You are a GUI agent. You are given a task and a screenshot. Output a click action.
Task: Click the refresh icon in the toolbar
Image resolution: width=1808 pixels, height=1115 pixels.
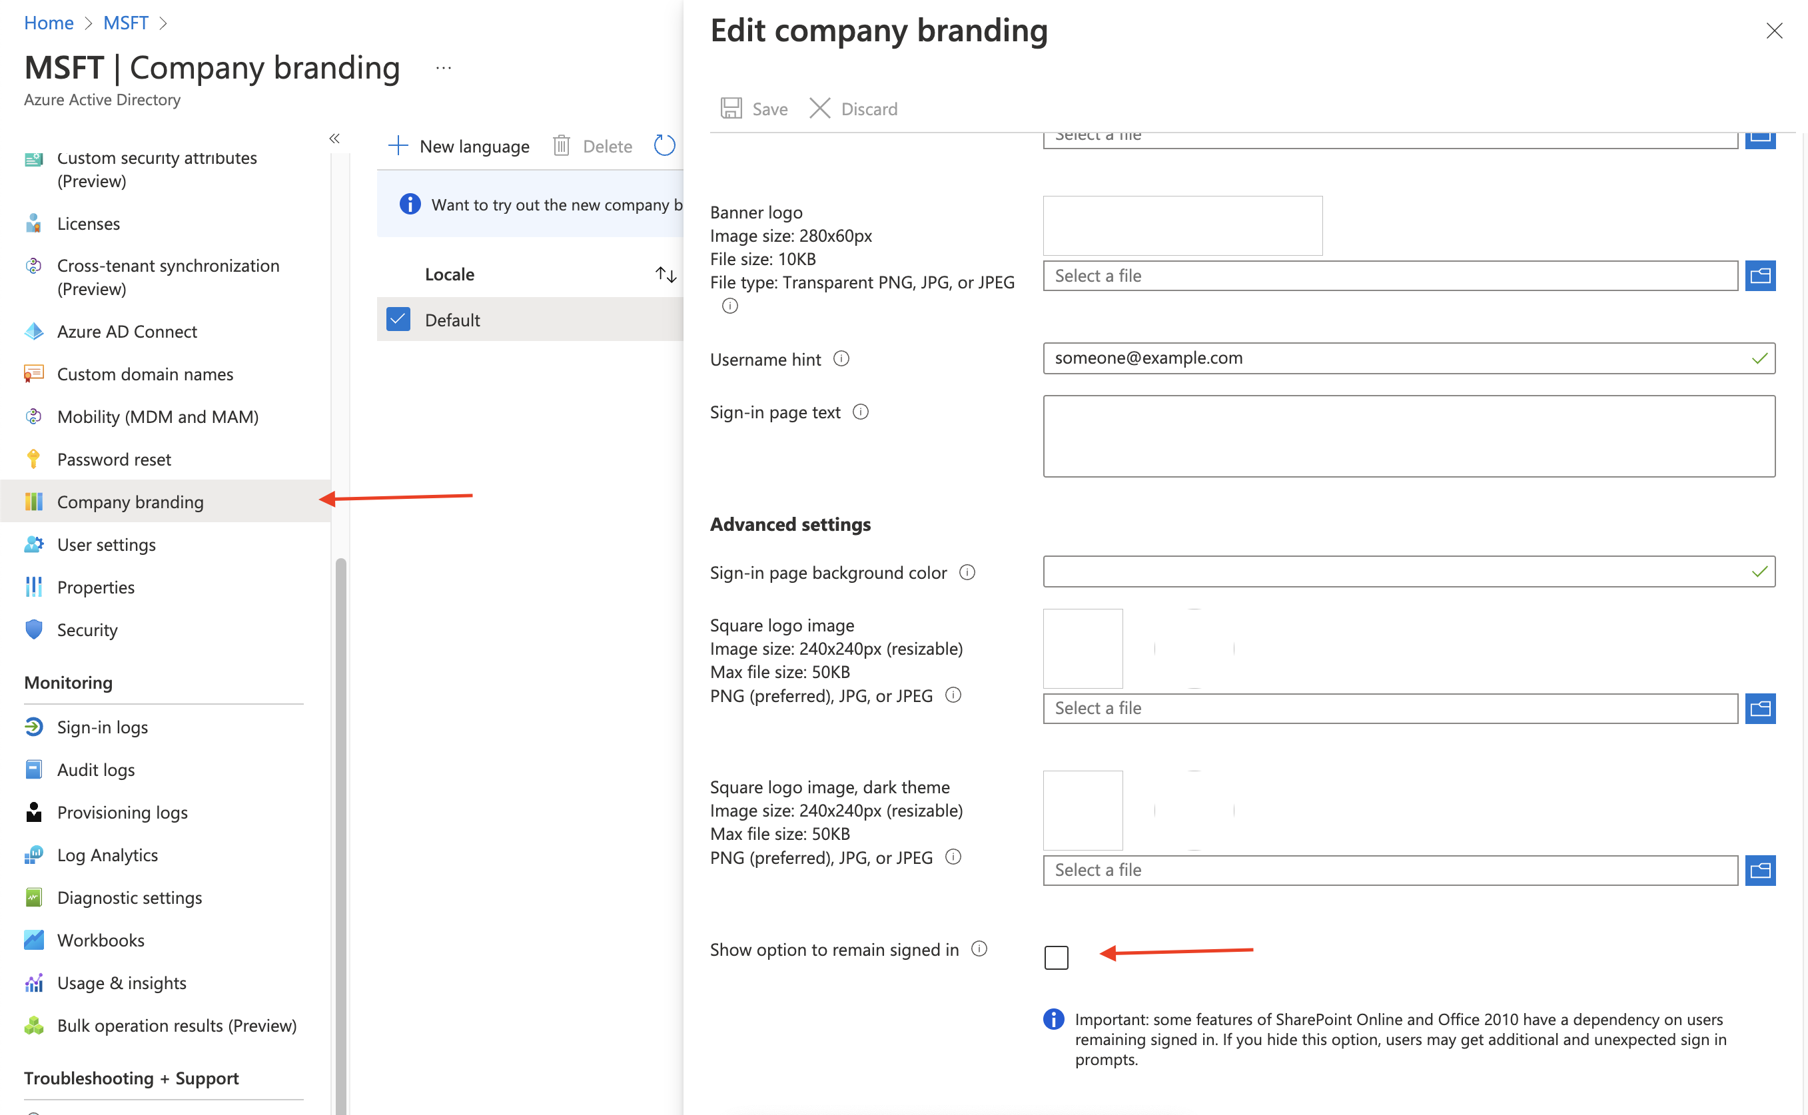[x=664, y=145]
